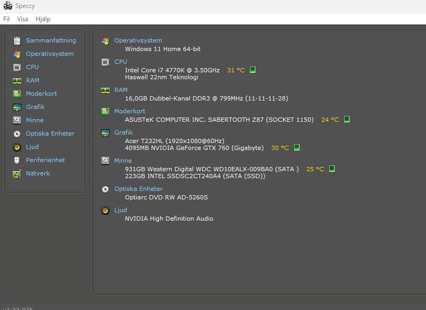
Task: Click the 'SABERTOOTH Z87' motherboard line
Action: [x=219, y=120]
